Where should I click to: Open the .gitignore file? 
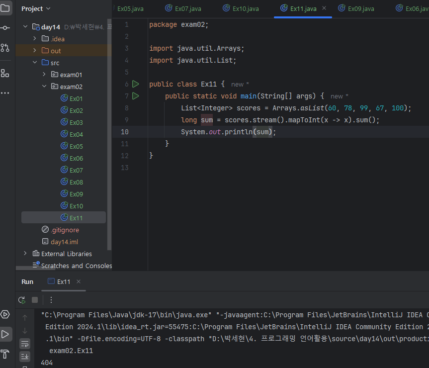click(x=61, y=230)
